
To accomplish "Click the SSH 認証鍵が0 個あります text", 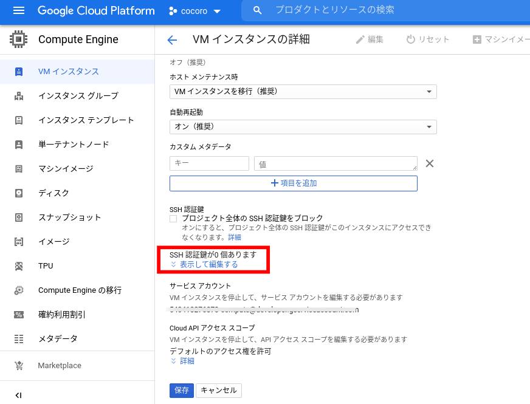I will 213,255.
